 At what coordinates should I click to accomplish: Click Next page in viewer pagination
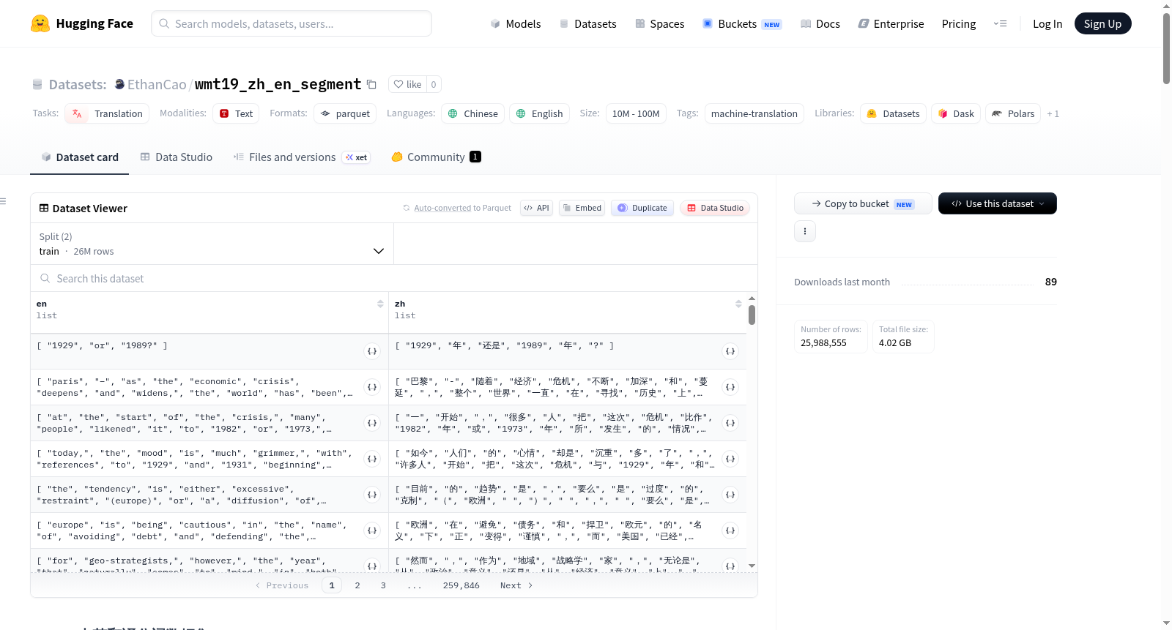coord(516,585)
